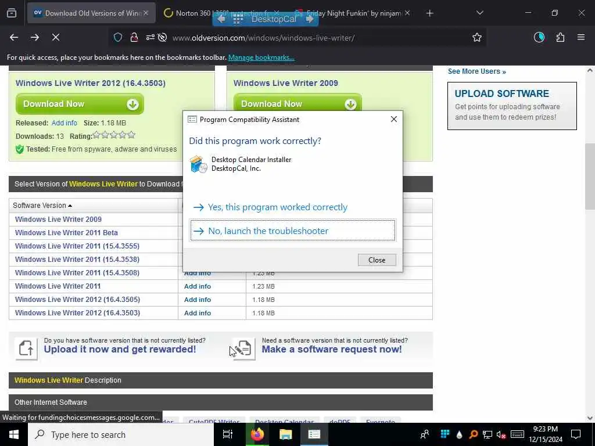Open the Manage bookmarks link

(261, 57)
